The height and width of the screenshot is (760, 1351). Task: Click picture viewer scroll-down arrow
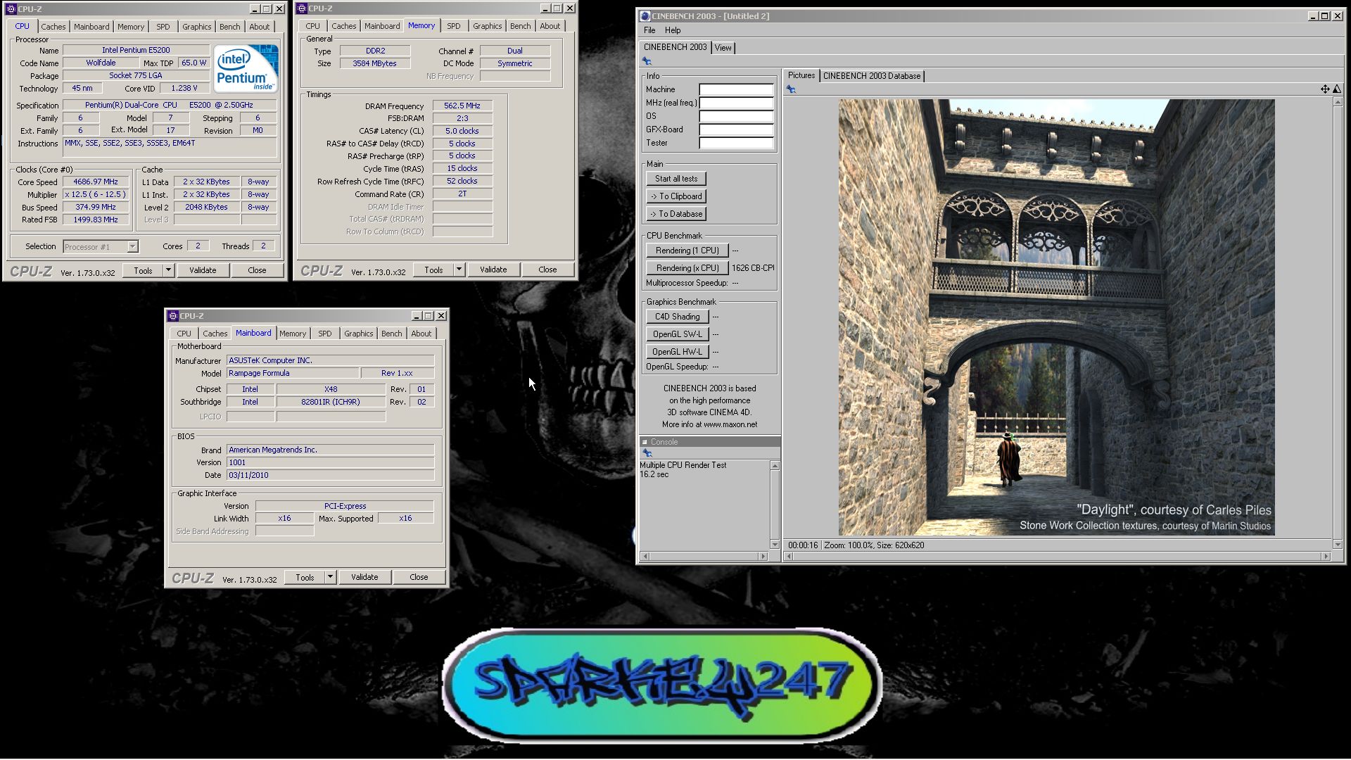1338,545
